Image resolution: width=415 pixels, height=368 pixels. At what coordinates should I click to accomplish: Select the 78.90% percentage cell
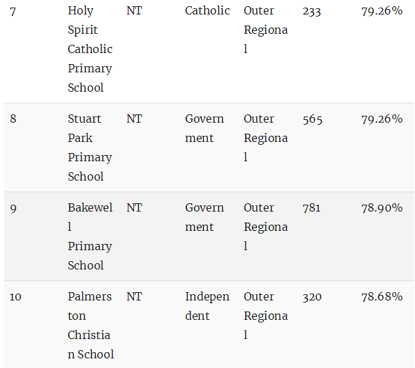[382, 208]
